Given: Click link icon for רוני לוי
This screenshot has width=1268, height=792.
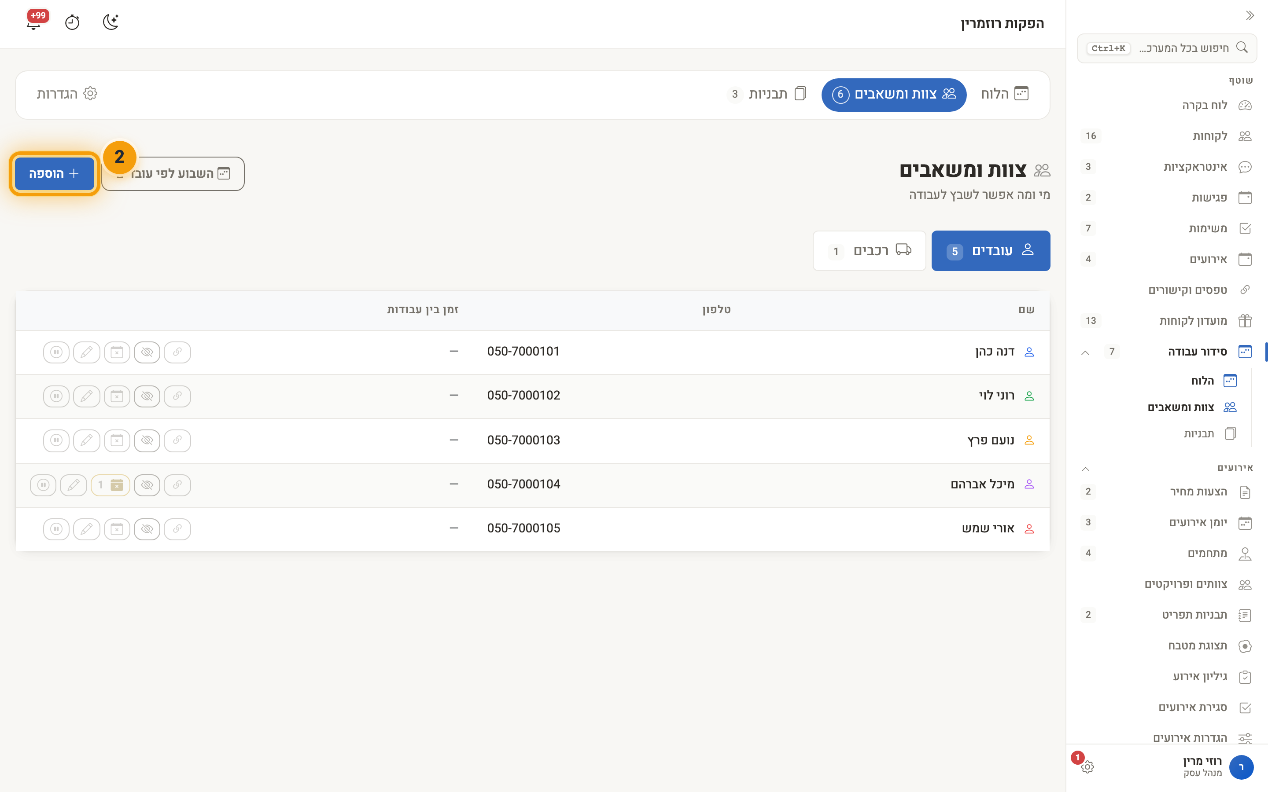Looking at the screenshot, I should pyautogui.click(x=177, y=396).
